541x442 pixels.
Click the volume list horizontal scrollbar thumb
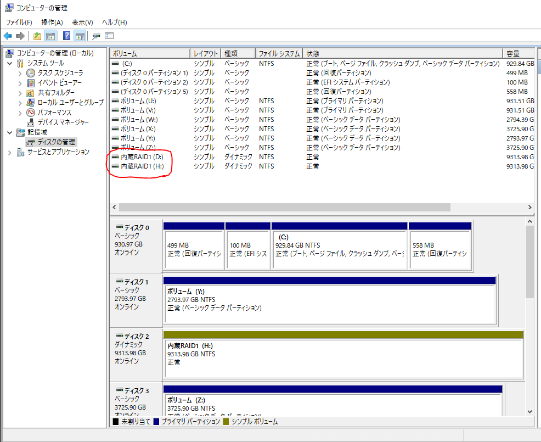point(285,207)
